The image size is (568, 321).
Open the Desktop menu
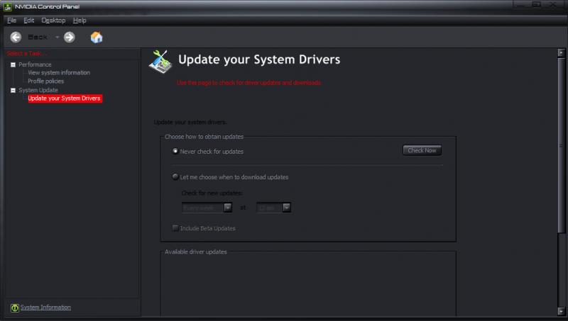pos(53,21)
